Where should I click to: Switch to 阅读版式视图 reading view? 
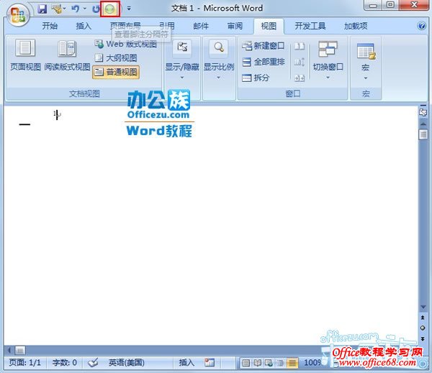click(x=67, y=55)
